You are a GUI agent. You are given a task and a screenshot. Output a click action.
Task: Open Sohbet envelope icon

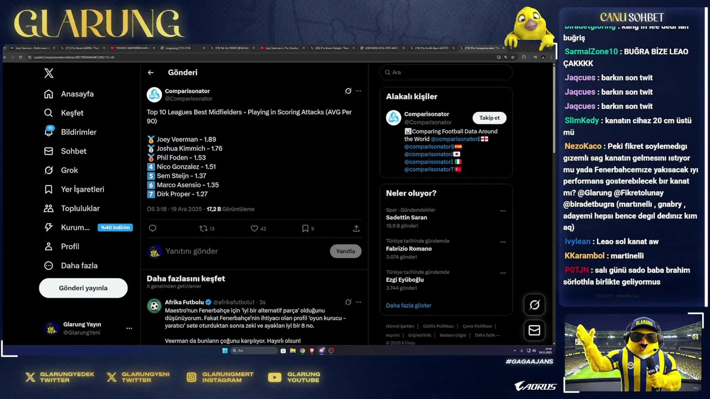pyautogui.click(x=49, y=151)
